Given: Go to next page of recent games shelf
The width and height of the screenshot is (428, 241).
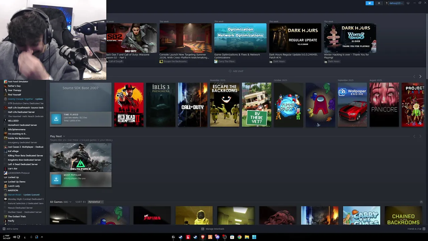Looking at the screenshot, I should coord(420,77).
